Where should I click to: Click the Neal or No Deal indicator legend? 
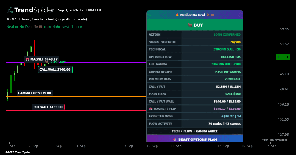point(44,27)
